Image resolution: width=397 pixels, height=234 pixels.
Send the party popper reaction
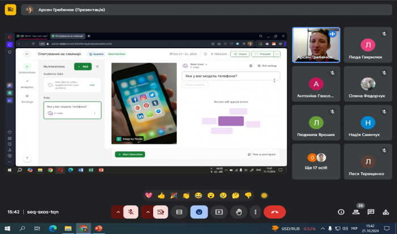click(x=174, y=195)
